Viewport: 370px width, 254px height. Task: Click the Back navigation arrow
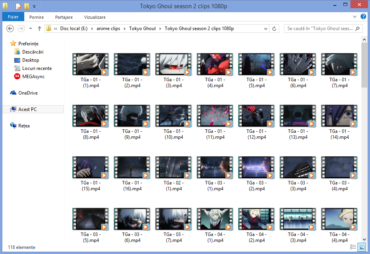pyautogui.click(x=10, y=29)
